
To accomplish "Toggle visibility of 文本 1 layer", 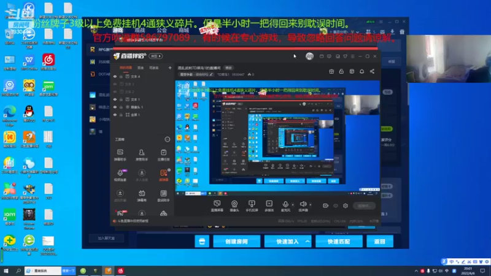I will click(x=115, y=99).
